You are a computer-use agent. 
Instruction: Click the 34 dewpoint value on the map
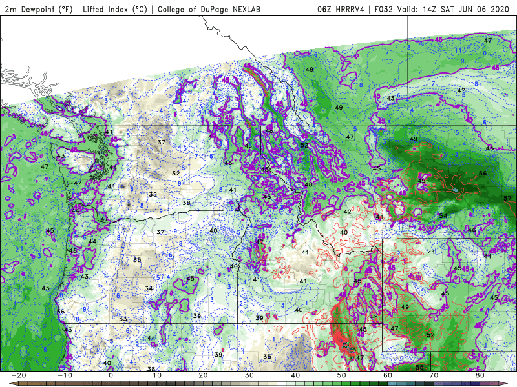pos(149,288)
